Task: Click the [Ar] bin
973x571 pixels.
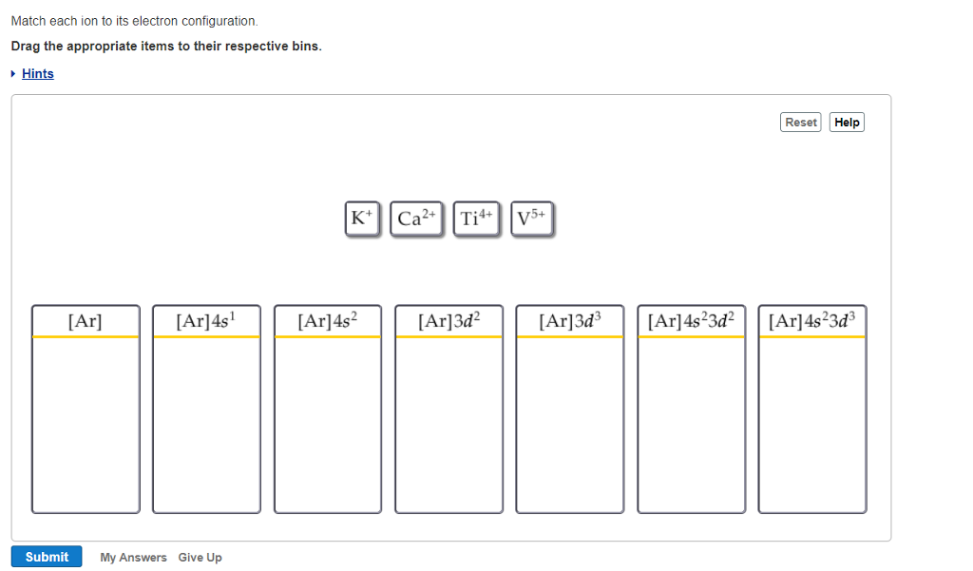Action: (86, 409)
